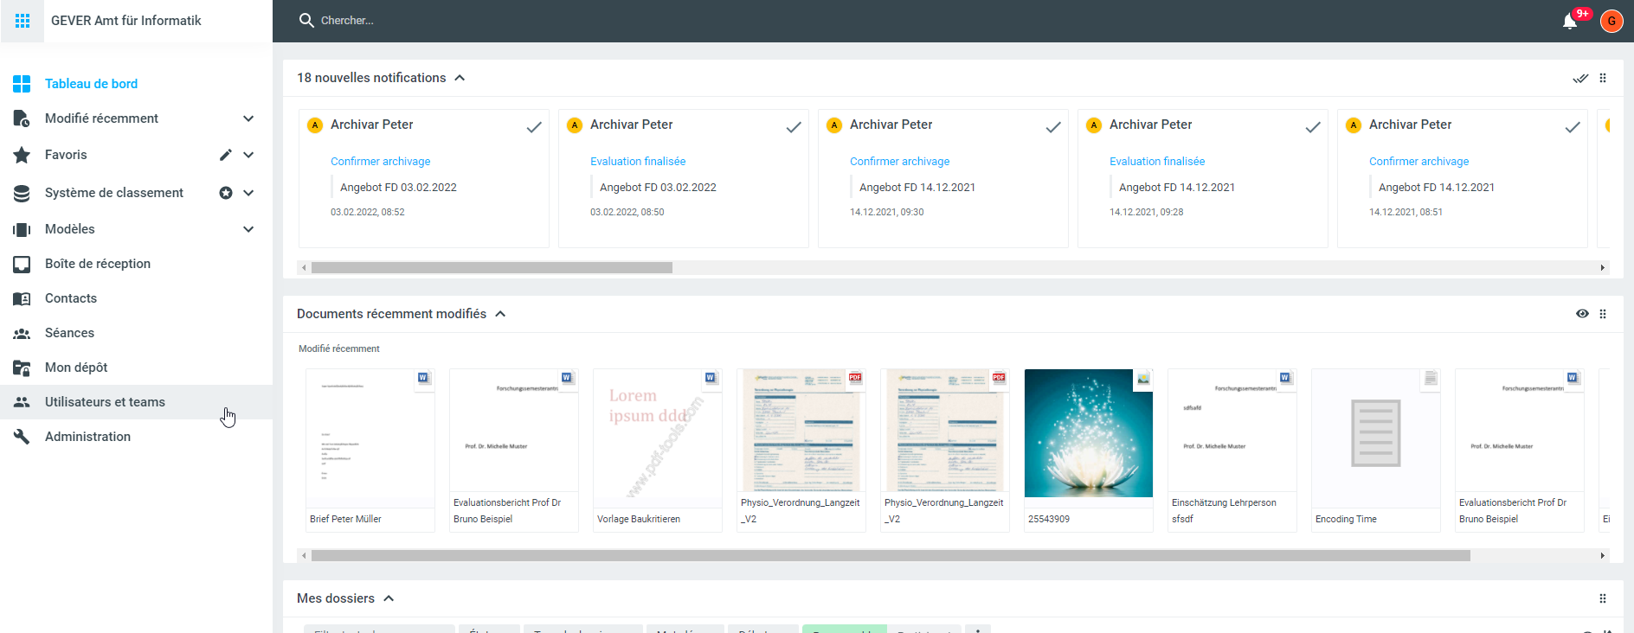Screen dimensions: 1634x633
Task: Open the 25543909 lotus image thumbnail
Action: [x=1088, y=433]
